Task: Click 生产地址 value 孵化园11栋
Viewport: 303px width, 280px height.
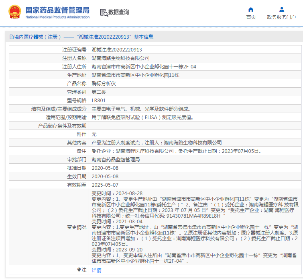Action: 135,75
